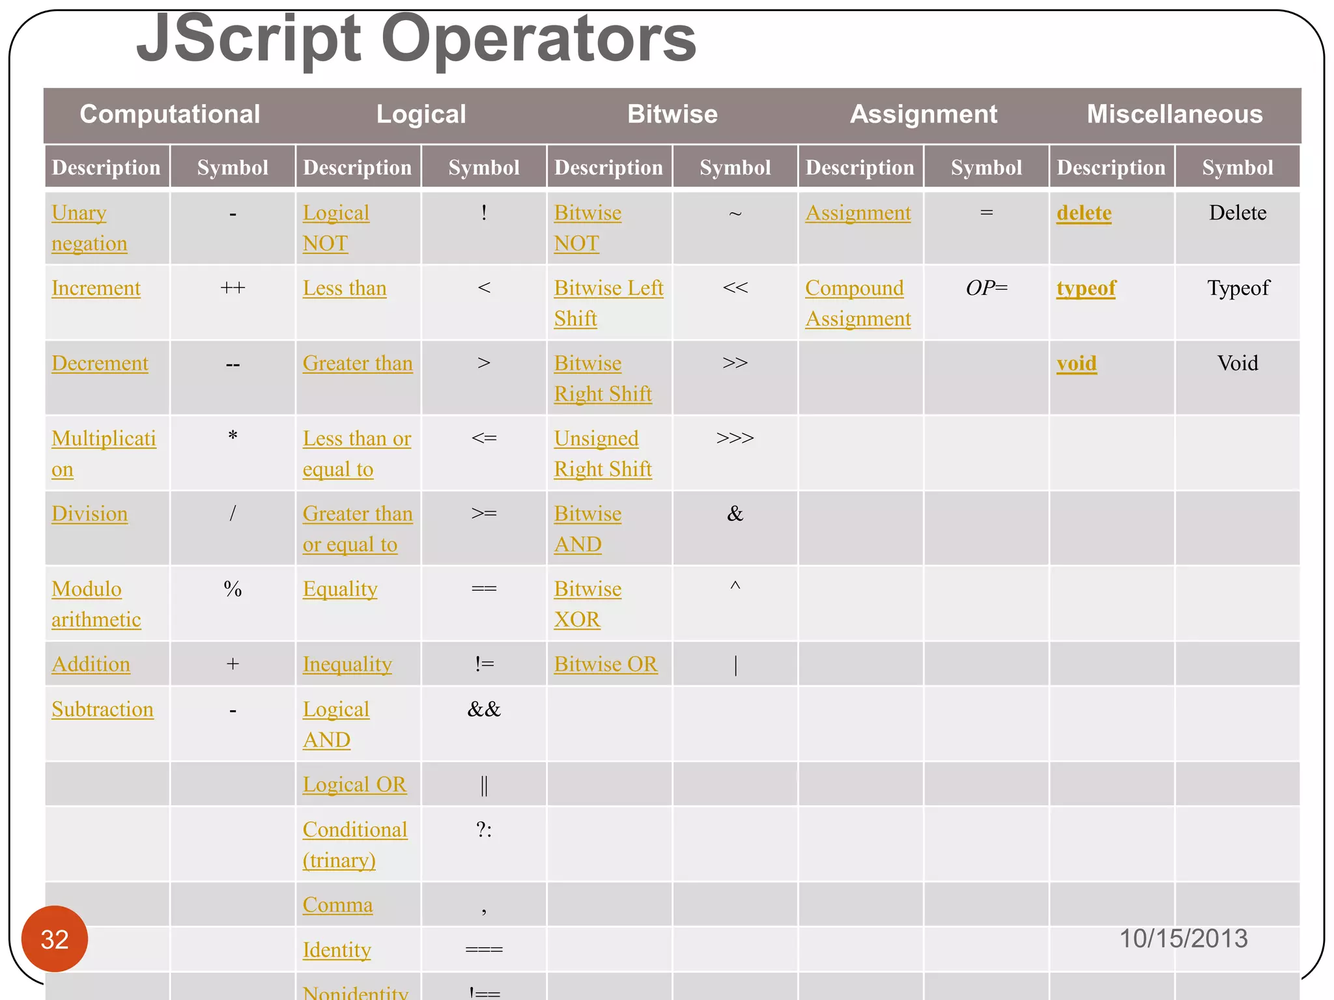The height and width of the screenshot is (1000, 1334).
Task: Open the Less than or equal to link
Action: pos(357,453)
